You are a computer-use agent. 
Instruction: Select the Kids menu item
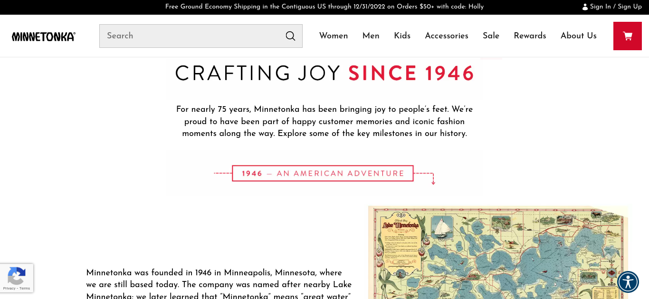[x=402, y=36]
